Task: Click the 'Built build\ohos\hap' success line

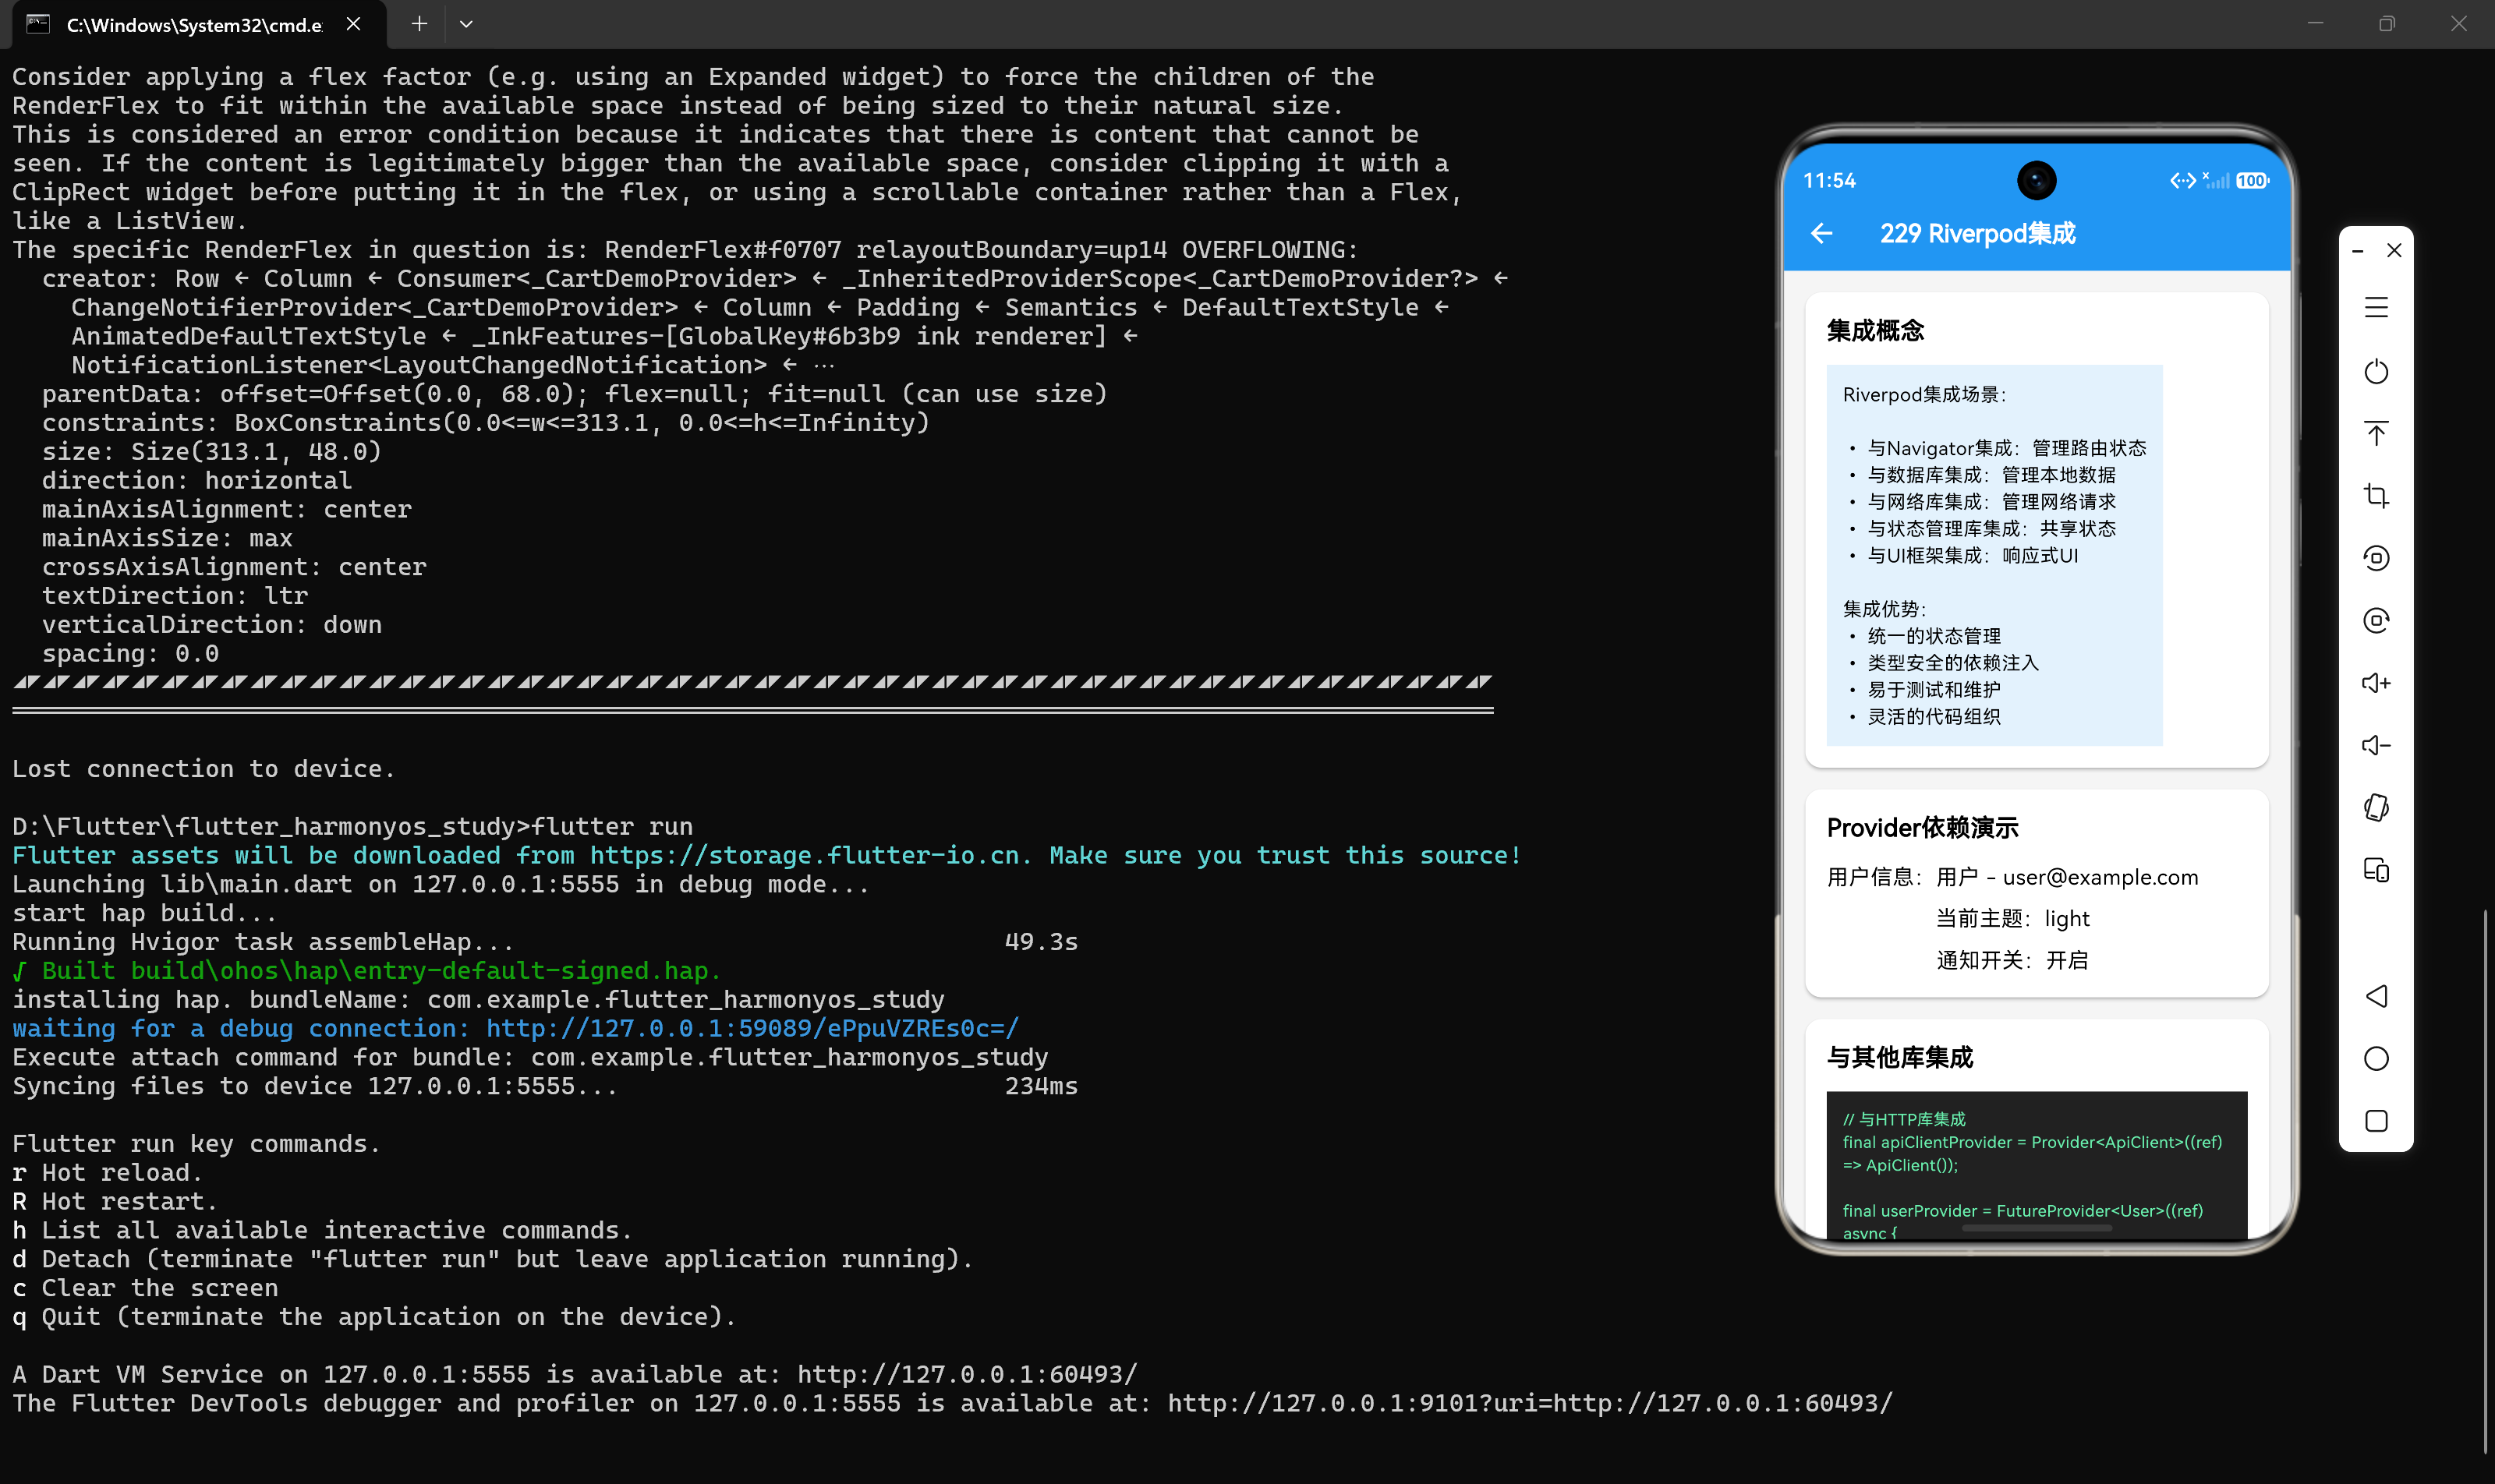Action: [366, 970]
